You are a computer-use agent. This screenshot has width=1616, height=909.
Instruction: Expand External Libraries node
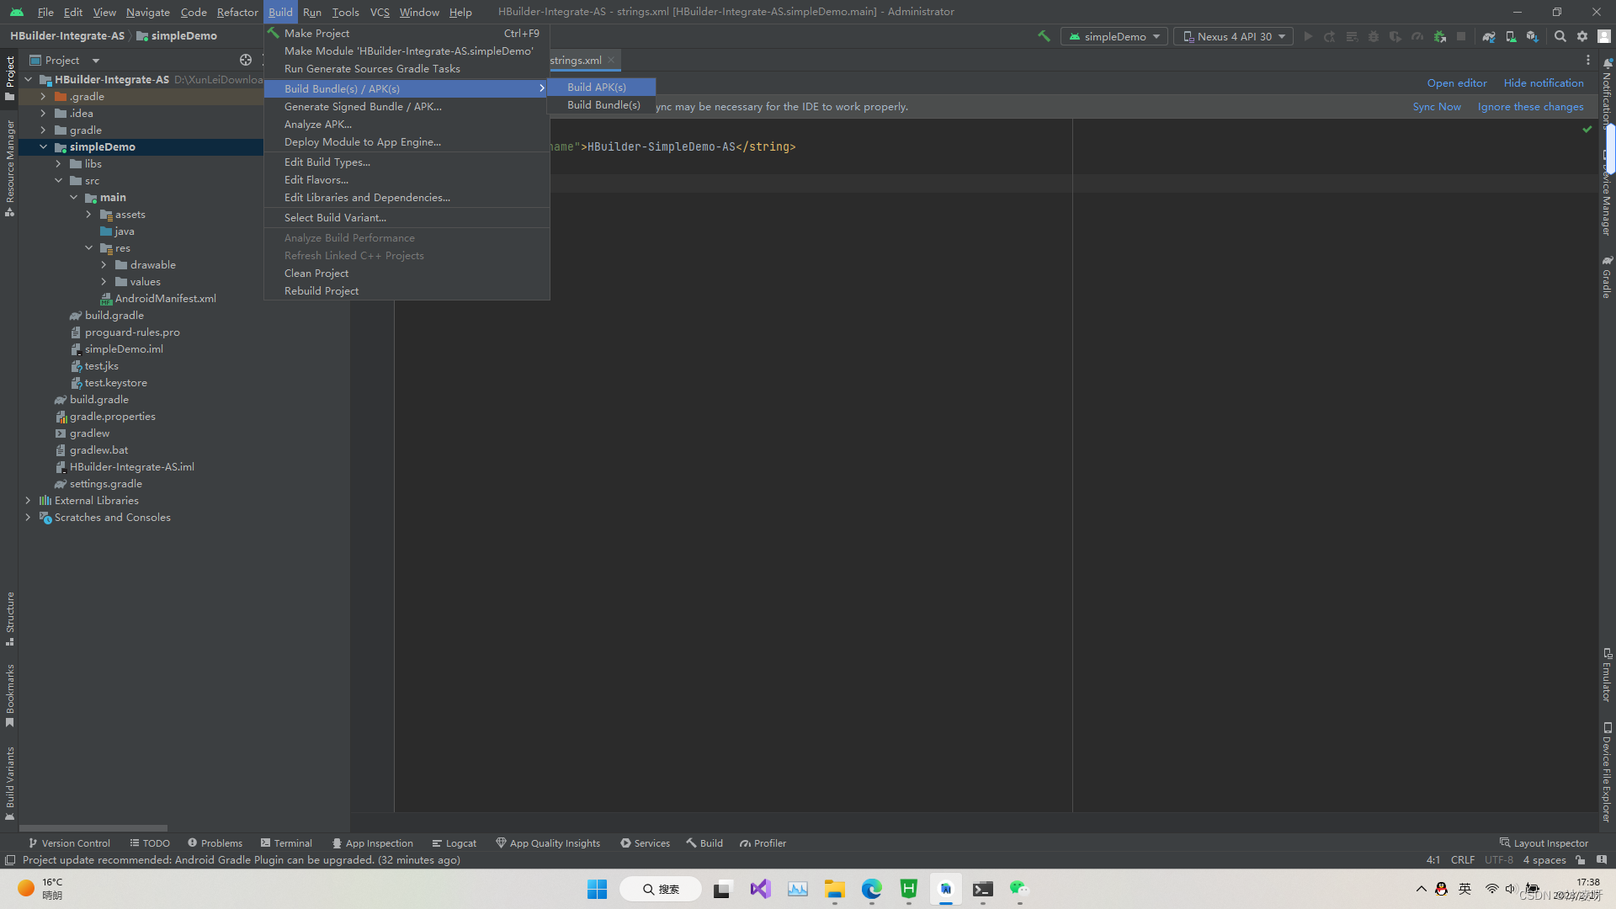pyautogui.click(x=28, y=500)
